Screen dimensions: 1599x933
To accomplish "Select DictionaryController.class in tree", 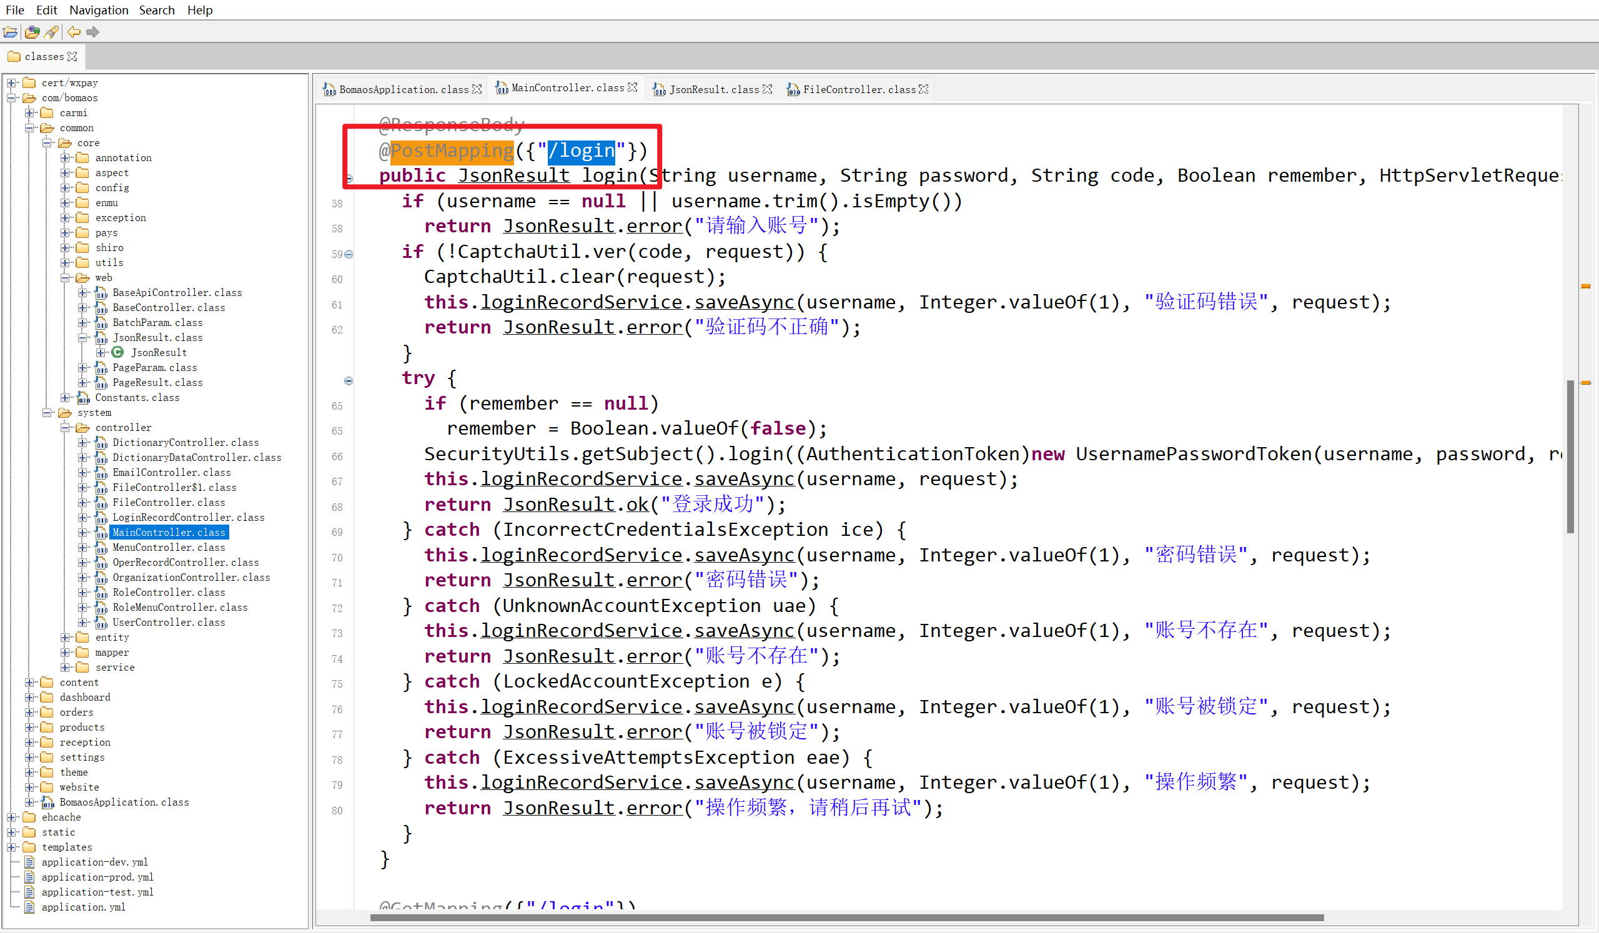I will point(186,443).
